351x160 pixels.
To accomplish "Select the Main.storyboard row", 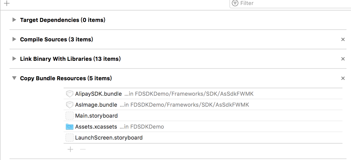I will (203, 116).
